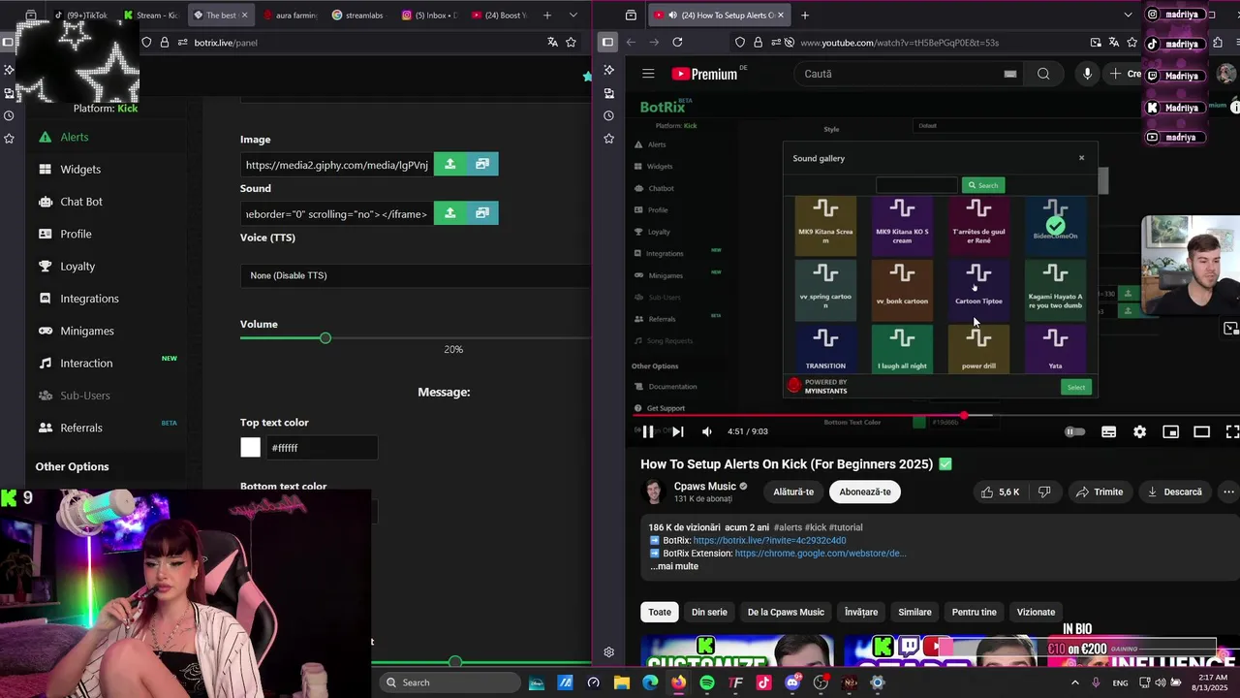
Task: Reload the YouTube page
Action: [677, 42]
